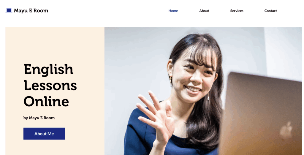Navigate to the Contact page

pyautogui.click(x=271, y=11)
